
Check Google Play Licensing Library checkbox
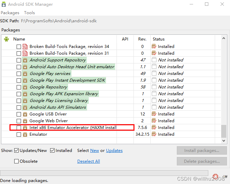[19, 101]
